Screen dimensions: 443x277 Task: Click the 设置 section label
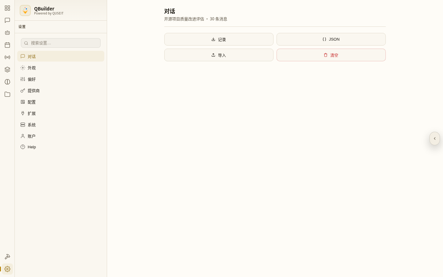22,27
